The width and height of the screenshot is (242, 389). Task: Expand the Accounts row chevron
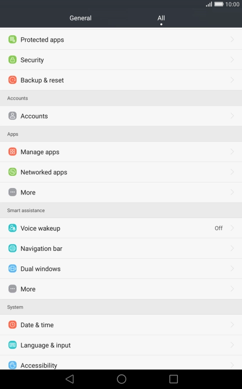click(232, 116)
